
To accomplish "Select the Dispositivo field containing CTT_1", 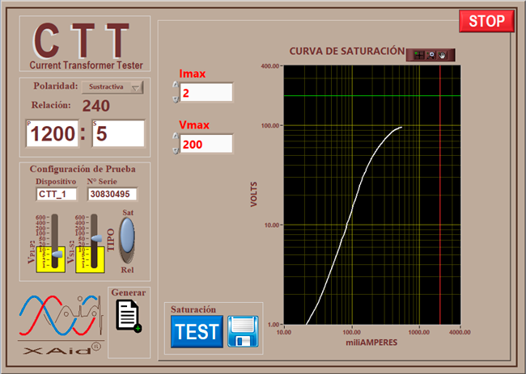I will [57, 194].
